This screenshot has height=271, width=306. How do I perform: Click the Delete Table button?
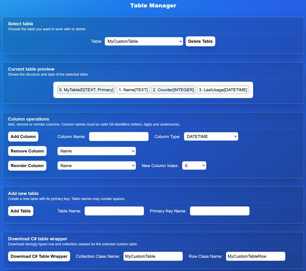[200, 41]
